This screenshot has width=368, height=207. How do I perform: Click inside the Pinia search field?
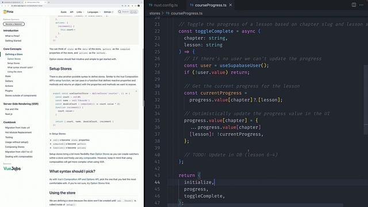128,11
